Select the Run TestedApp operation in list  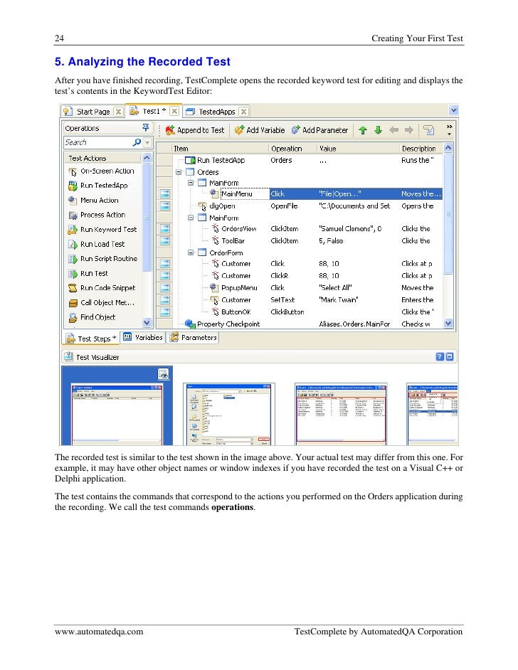[x=98, y=186]
